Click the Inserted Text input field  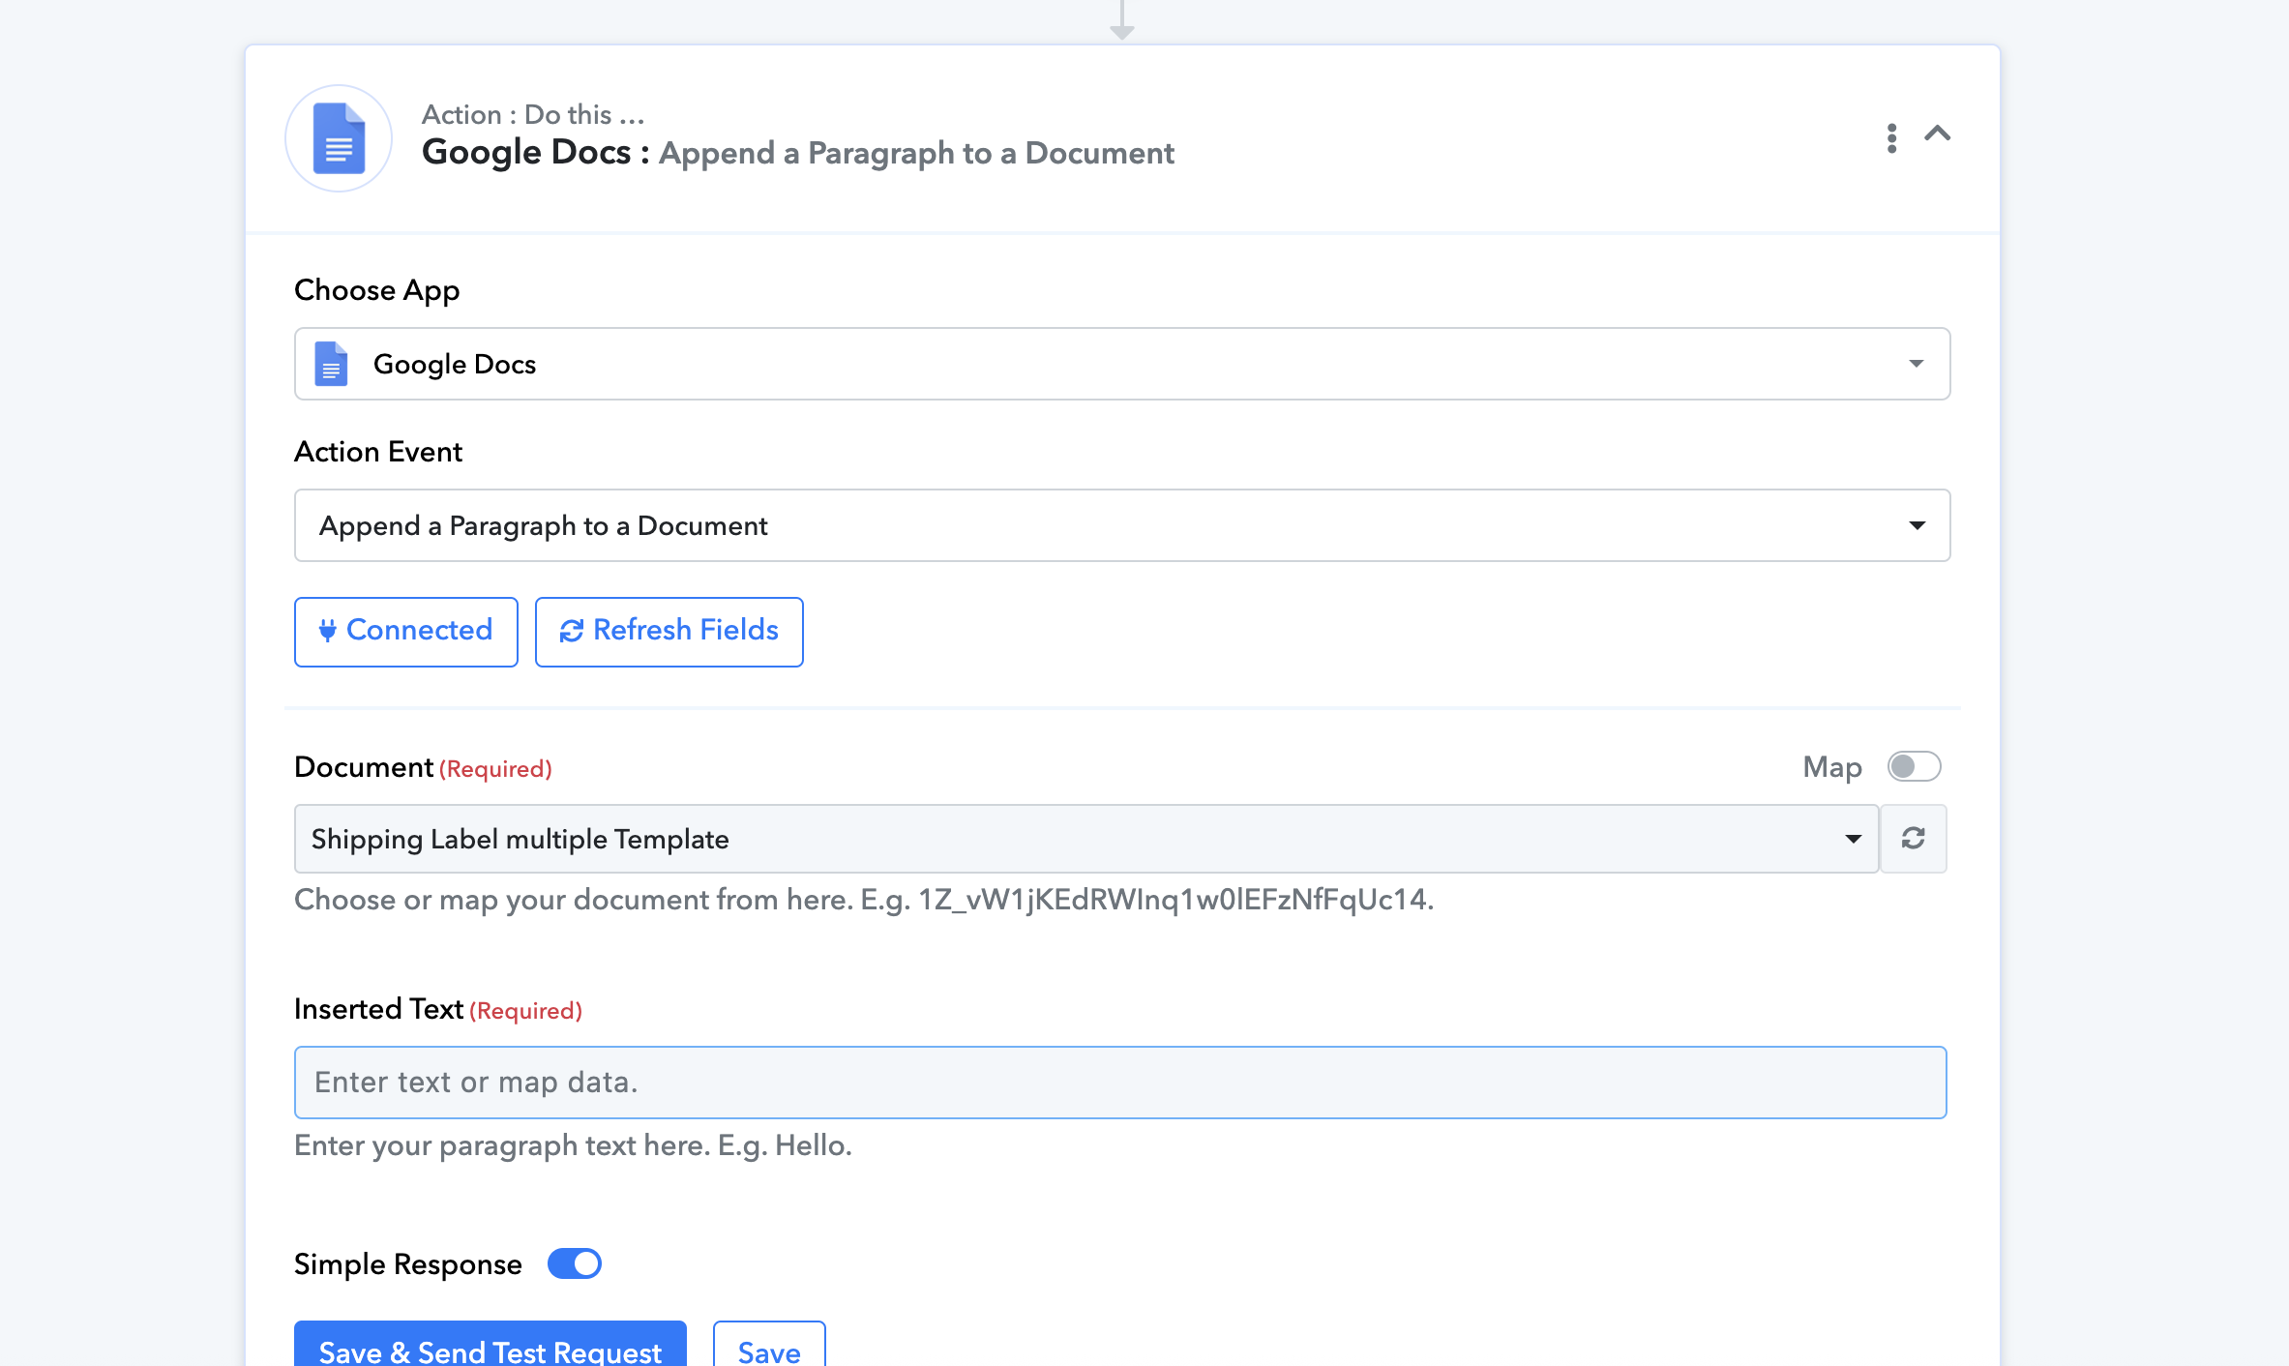click(1120, 1083)
